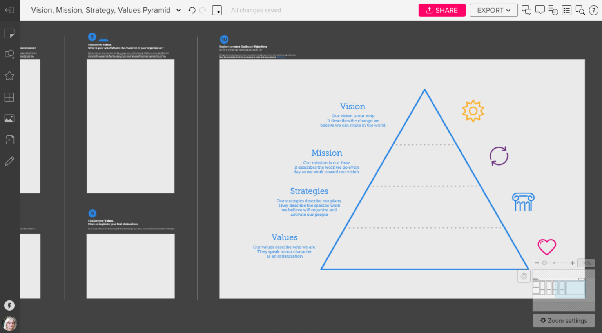This screenshot has width=602, height=333.
Task: Undo the last change
Action: coord(192,10)
